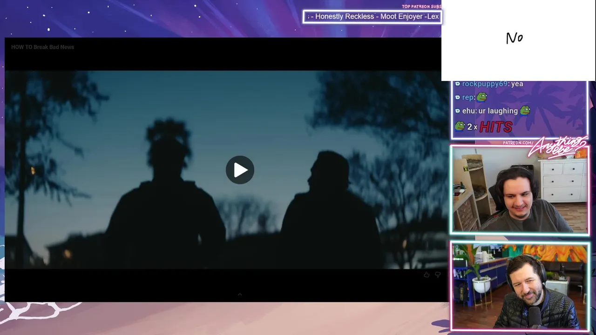The height and width of the screenshot is (335, 596).
Task: Click the pepe emote in rep's message
Action: click(482, 97)
